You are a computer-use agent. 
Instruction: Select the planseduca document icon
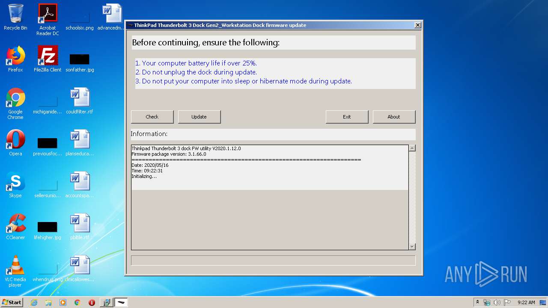click(x=80, y=143)
